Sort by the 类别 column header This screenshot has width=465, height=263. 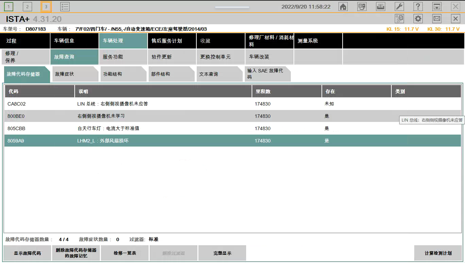click(426, 91)
